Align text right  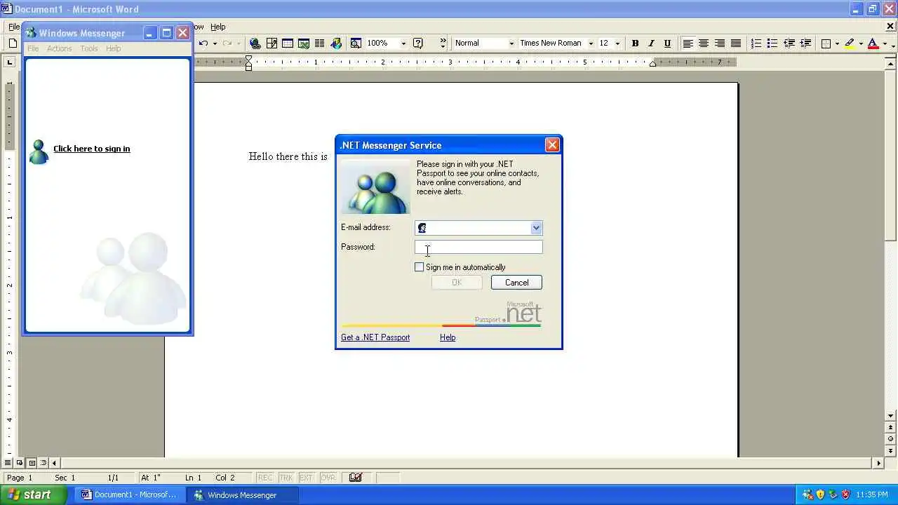(x=720, y=43)
